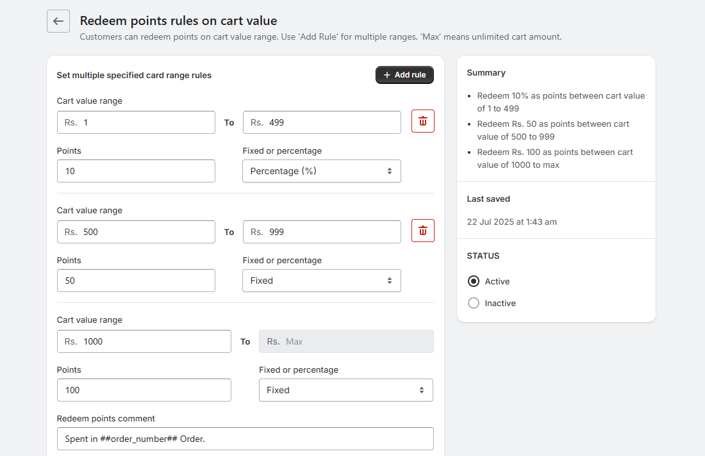Click the cart range end field with 499
Image resolution: width=705 pixels, height=456 pixels.
322,122
